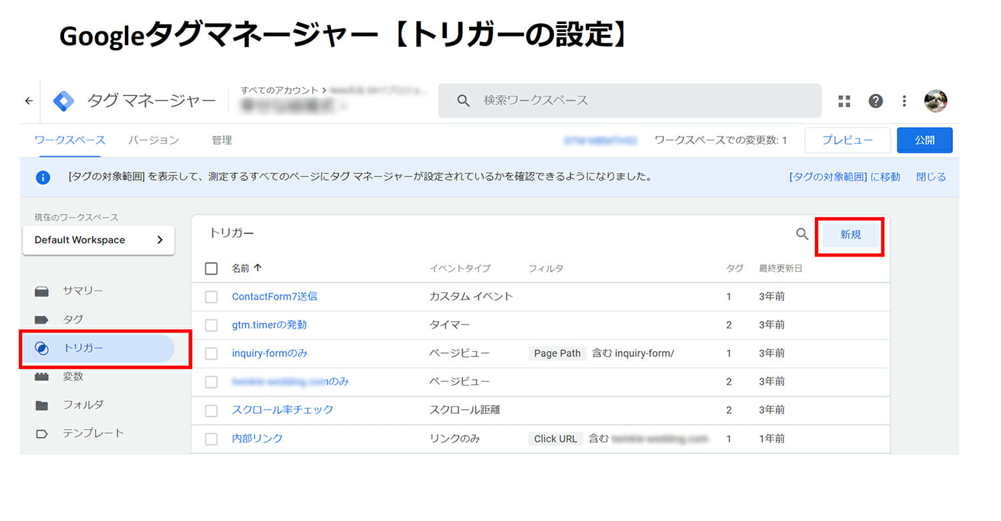Toggle the select-all checkbox beside 名前

click(212, 268)
